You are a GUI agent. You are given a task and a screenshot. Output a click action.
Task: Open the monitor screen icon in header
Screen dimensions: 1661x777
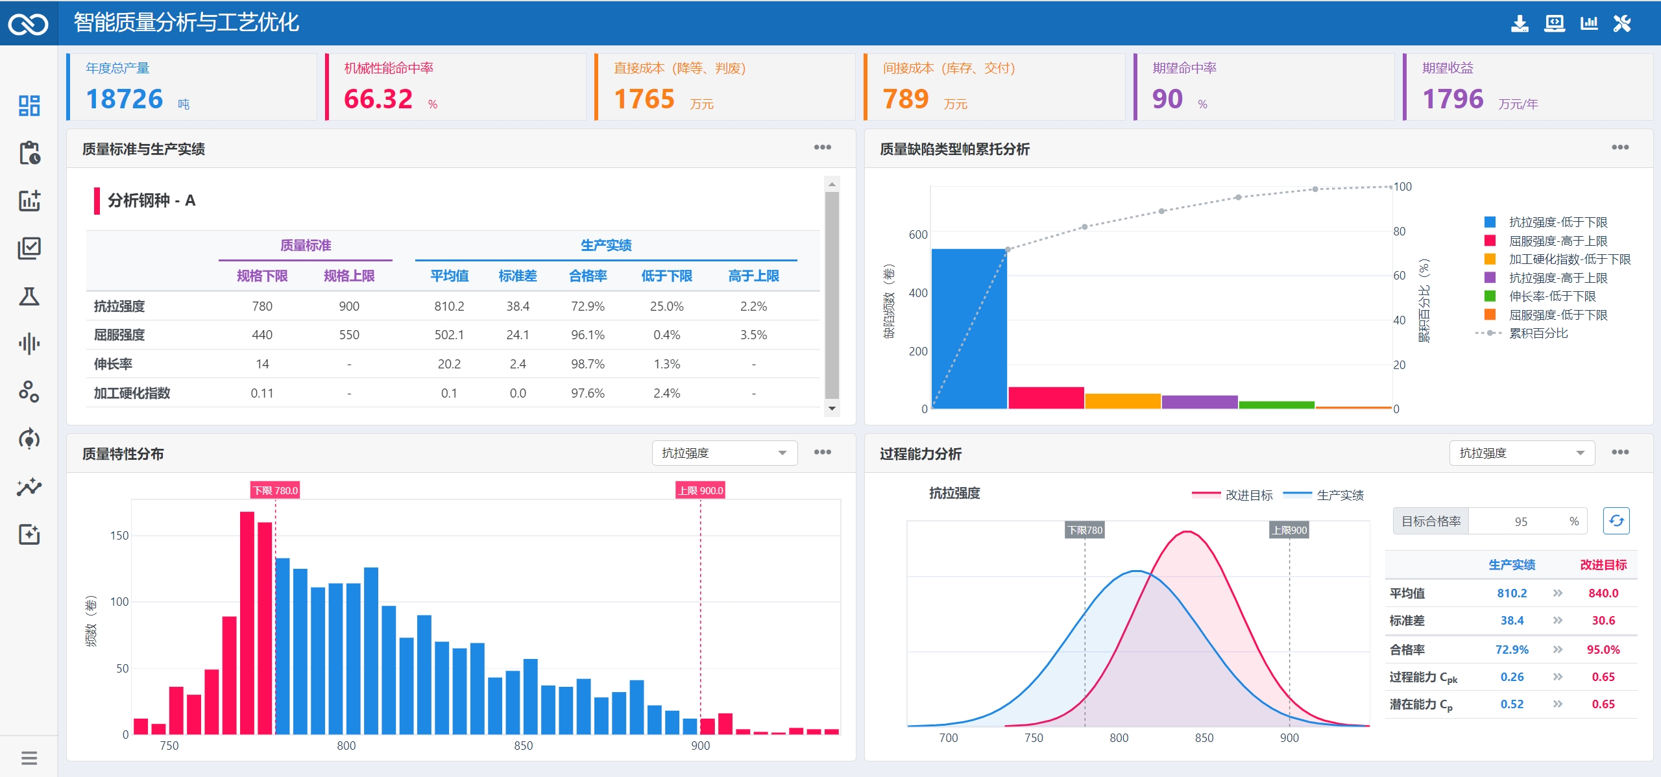(1554, 24)
